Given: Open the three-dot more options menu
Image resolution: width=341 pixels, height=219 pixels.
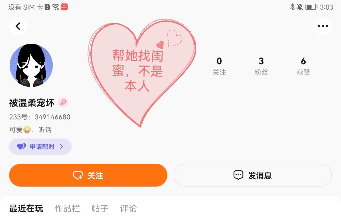Looking at the screenshot, I should click(x=323, y=26).
